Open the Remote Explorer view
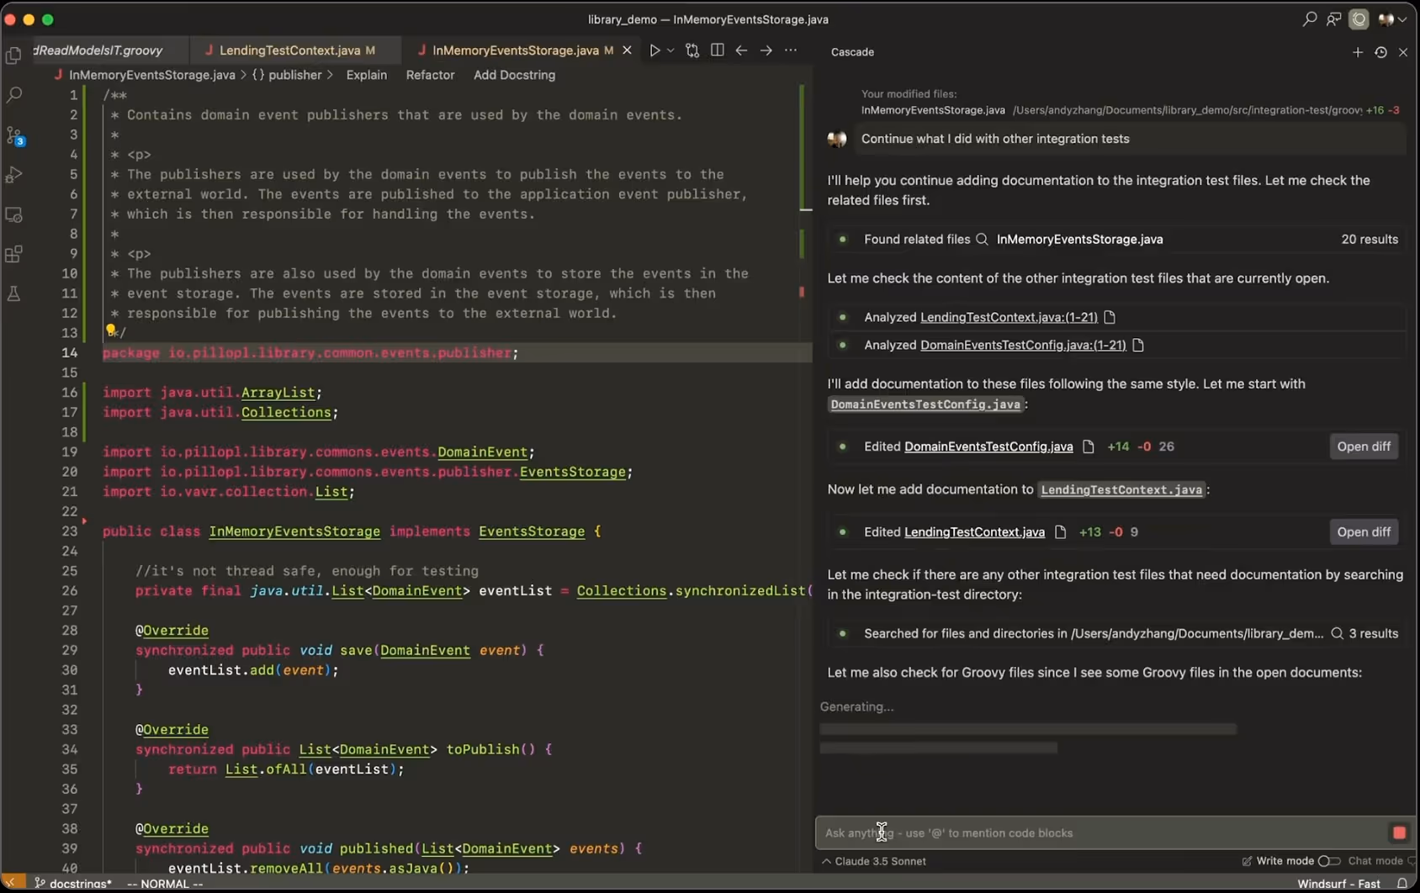This screenshot has height=893, width=1420. click(14, 215)
